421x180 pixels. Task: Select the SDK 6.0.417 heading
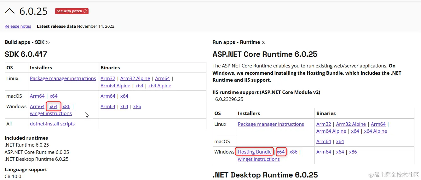point(26,54)
